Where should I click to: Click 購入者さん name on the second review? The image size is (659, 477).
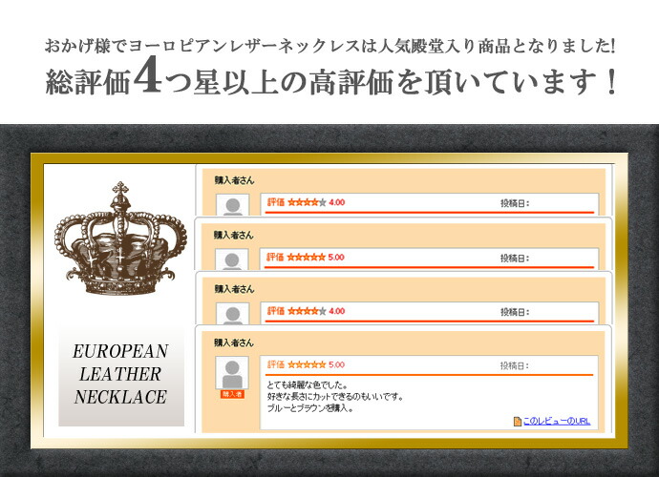click(x=234, y=234)
